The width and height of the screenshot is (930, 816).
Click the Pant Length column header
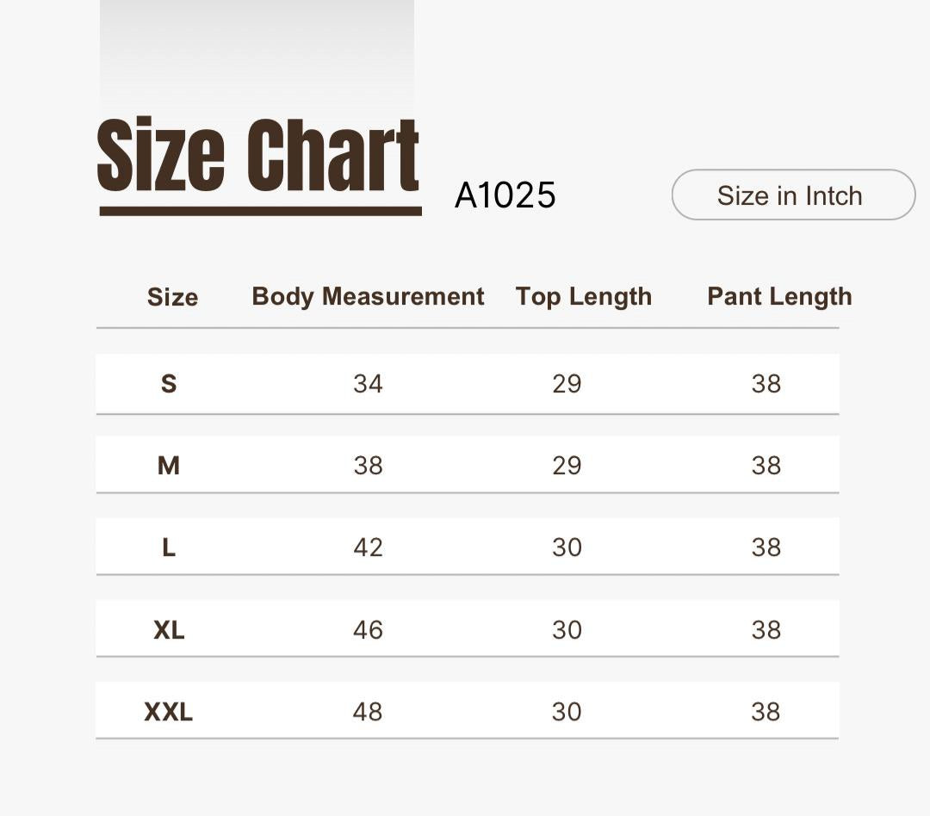pyautogui.click(x=779, y=296)
